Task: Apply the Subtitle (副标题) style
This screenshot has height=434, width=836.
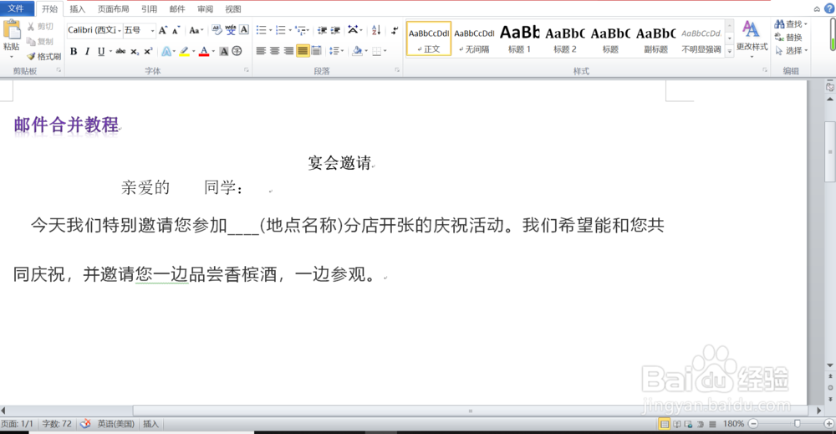Action: (655, 38)
